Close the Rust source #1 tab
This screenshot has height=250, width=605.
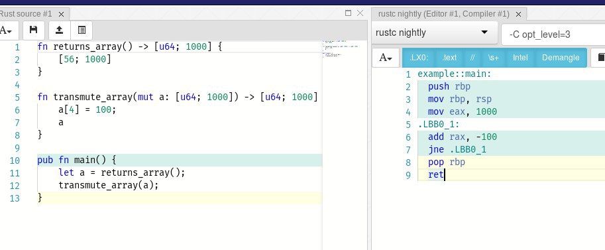pyautogui.click(x=61, y=15)
